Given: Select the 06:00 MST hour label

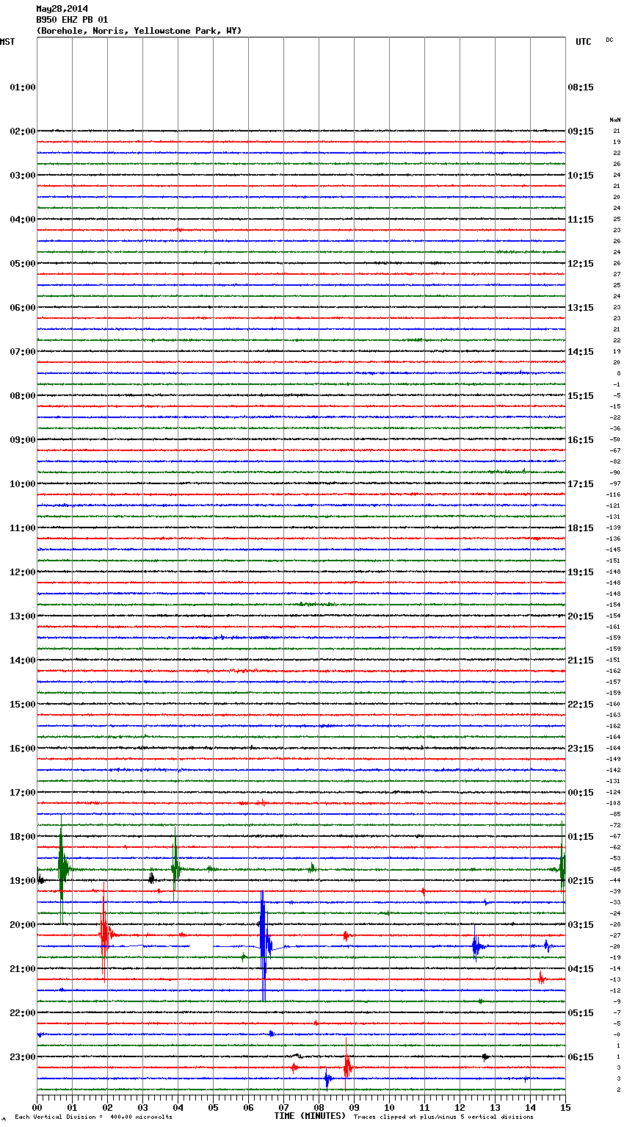Looking at the screenshot, I should [23, 308].
